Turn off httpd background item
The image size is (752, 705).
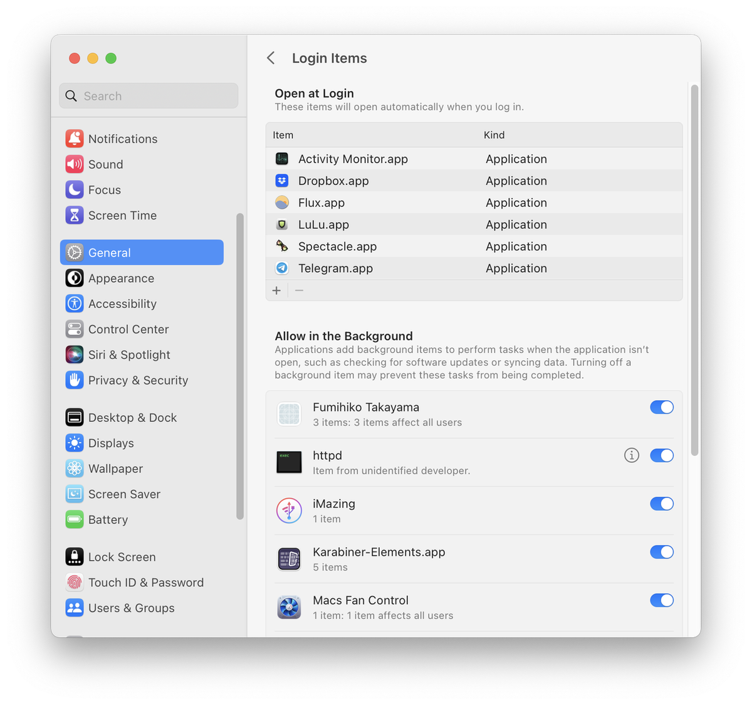[x=662, y=455]
